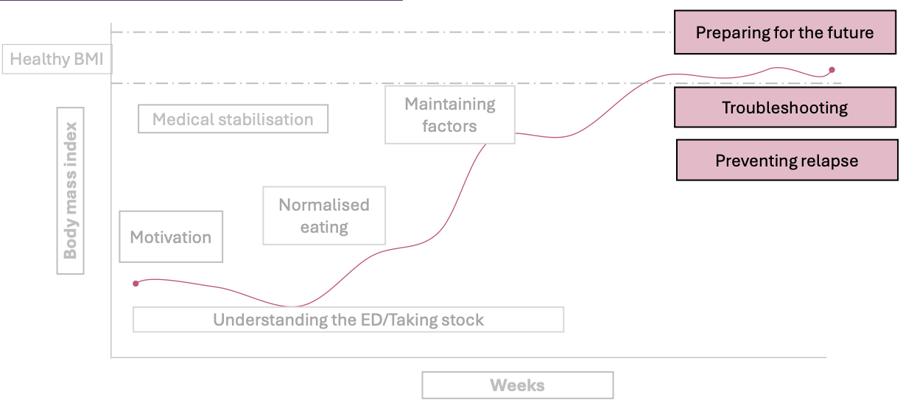Click the lowest dip of the pink curve
This screenshot has height=414, width=900.
pos(293,306)
